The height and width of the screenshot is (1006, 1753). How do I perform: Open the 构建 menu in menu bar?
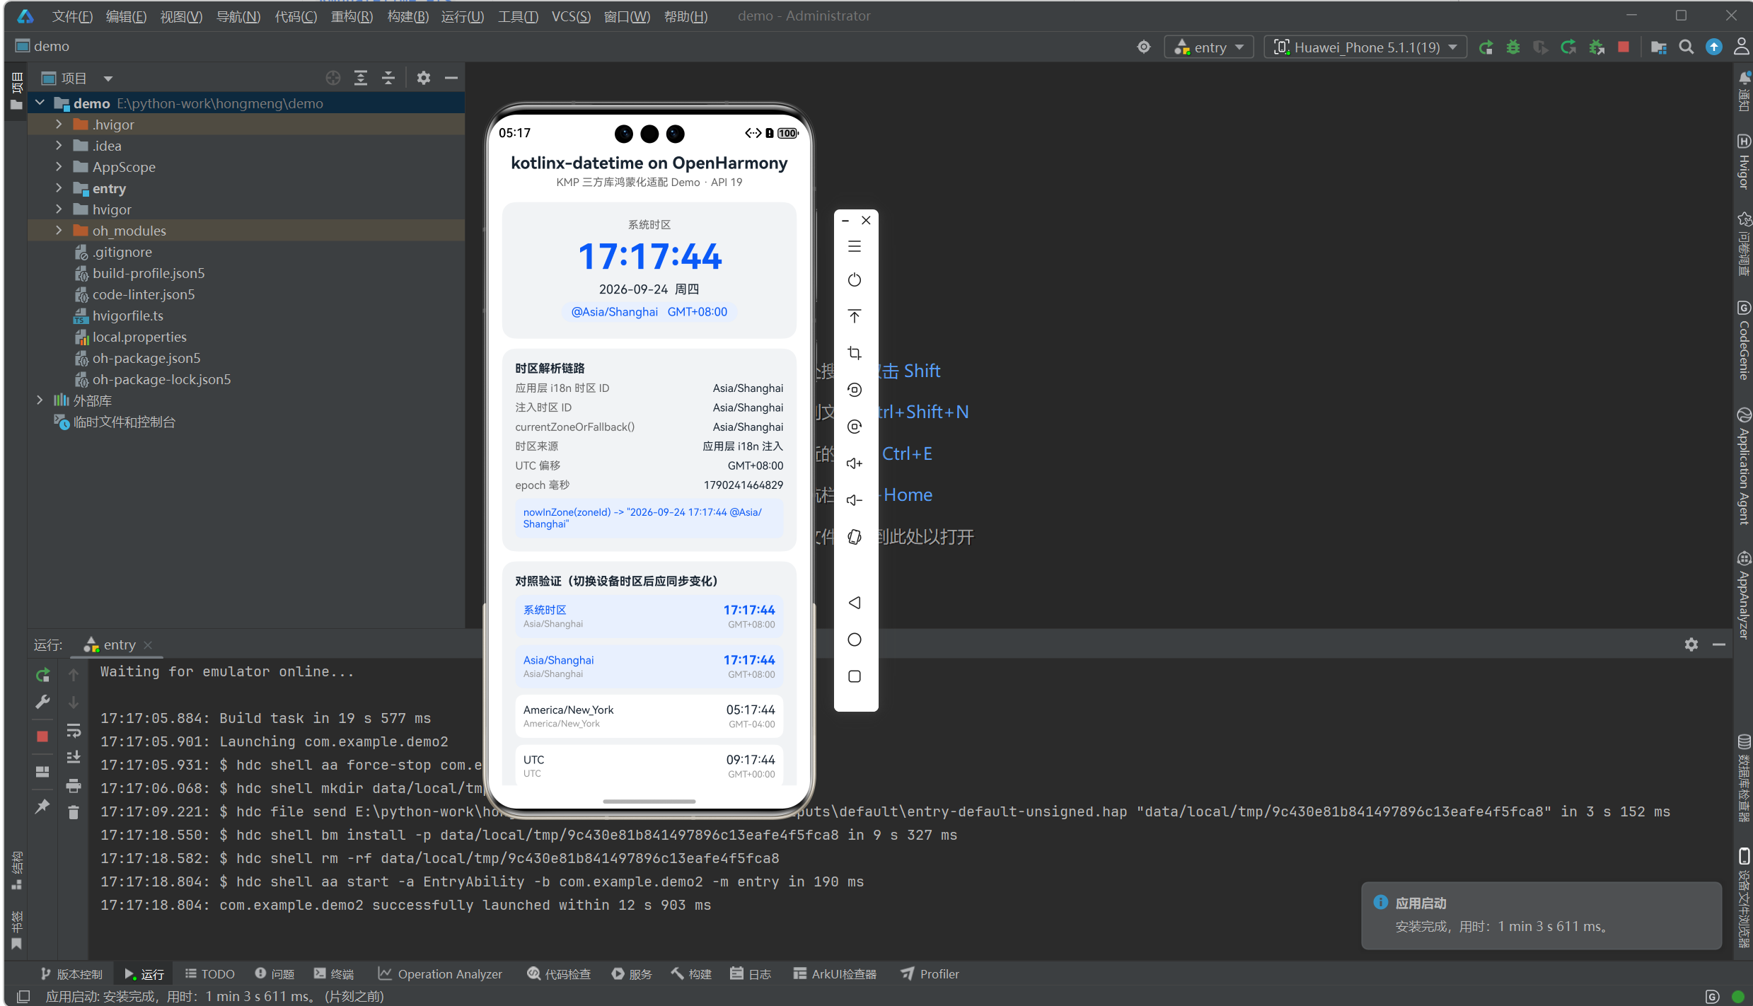(x=407, y=16)
